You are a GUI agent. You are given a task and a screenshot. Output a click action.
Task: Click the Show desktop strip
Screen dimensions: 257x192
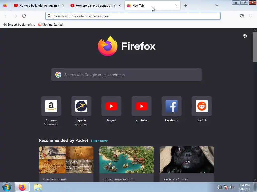pyautogui.click(x=255, y=187)
